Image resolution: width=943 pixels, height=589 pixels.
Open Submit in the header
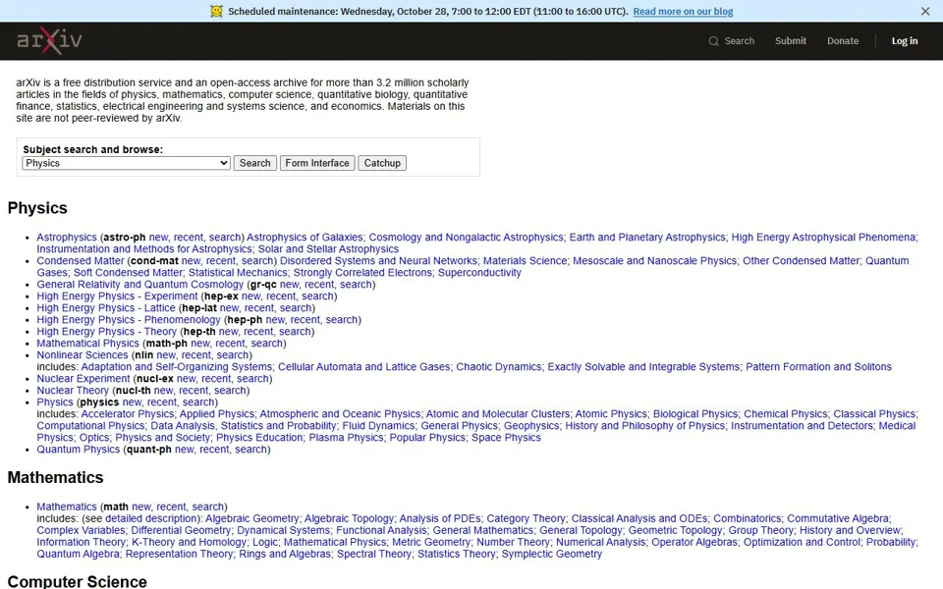coord(790,41)
